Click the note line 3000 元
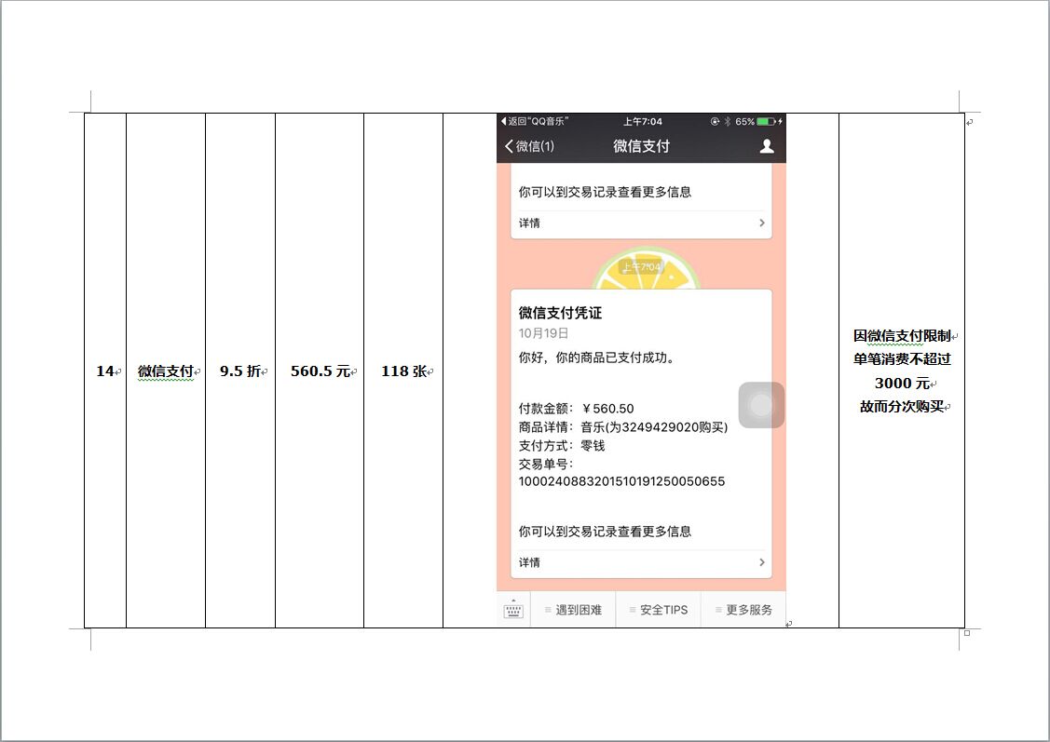This screenshot has width=1050, height=742. click(x=901, y=384)
